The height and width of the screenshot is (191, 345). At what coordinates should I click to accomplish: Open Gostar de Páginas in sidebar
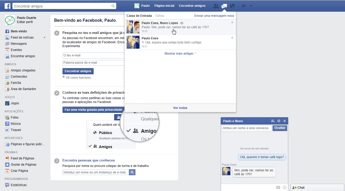click(24, 165)
